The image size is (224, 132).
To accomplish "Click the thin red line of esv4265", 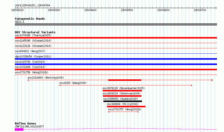I will tap(126, 85).
